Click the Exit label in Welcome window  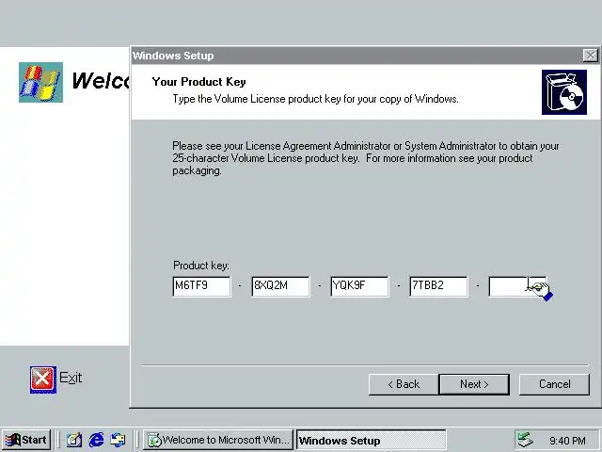pos(71,378)
